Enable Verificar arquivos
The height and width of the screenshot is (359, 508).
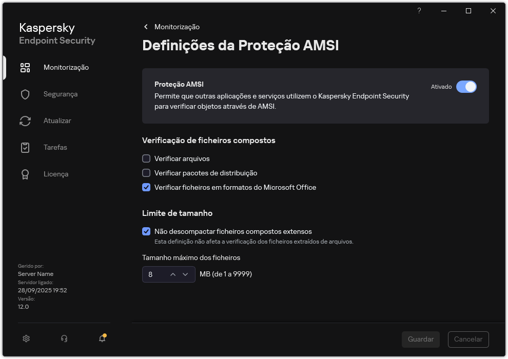click(x=146, y=158)
